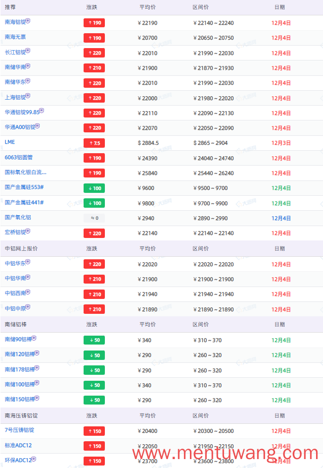Select range ¥ 2890 ~ 2990 for 国产氧化铝
This screenshot has width=323, height=468.
point(211,219)
